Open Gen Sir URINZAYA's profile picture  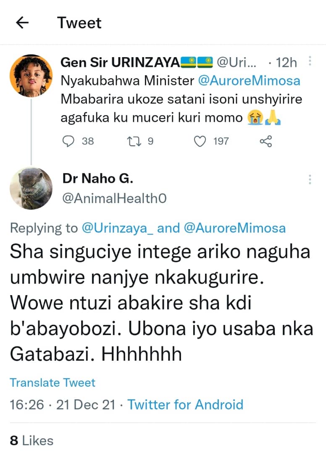point(31,76)
